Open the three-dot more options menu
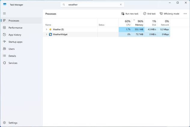The height and width of the screenshot is (127, 190). (x=185, y=14)
